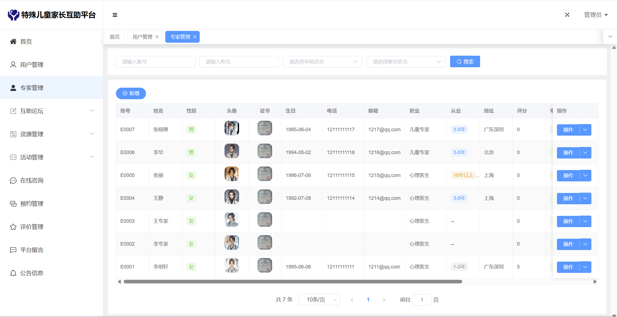Open the 评价管理 star menu
This screenshot has height=317, width=617.
coord(32,227)
